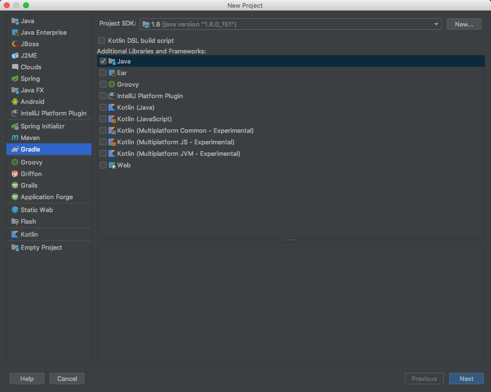
Task: Click the Gradle elephant icon in sidebar
Action: 15,150
